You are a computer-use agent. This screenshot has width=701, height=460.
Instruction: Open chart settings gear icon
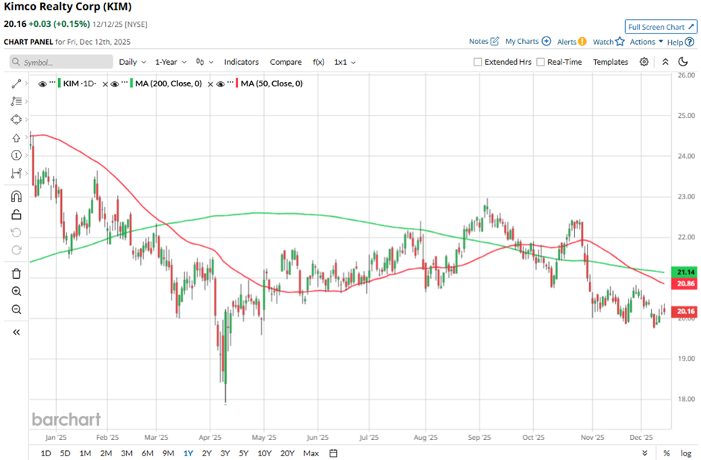pos(644,62)
